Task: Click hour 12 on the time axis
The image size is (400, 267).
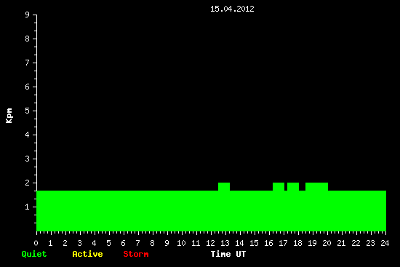Action: pos(210,243)
